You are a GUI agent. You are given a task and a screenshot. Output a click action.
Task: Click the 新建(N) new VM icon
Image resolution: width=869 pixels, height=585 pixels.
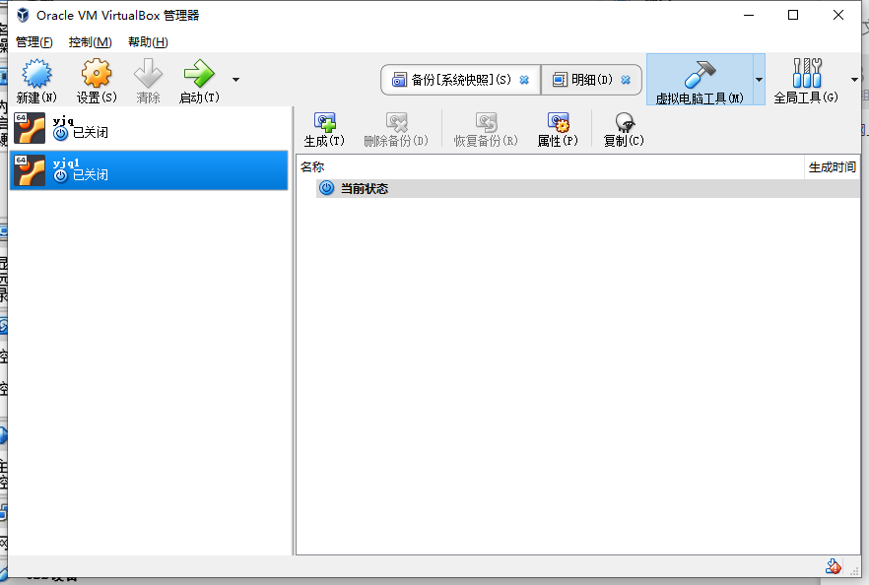pos(36,74)
